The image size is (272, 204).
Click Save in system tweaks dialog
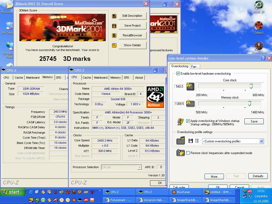pos(254,121)
